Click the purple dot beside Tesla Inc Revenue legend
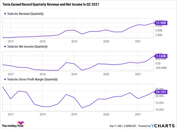Image resolution: width=177 pixels, height=129 pixels. 5,14
